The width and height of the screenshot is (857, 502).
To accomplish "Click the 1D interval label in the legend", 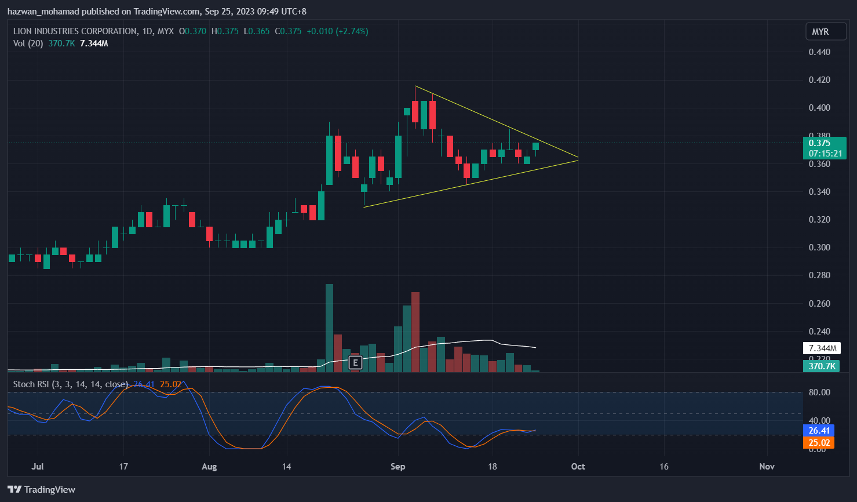I will (x=147, y=31).
